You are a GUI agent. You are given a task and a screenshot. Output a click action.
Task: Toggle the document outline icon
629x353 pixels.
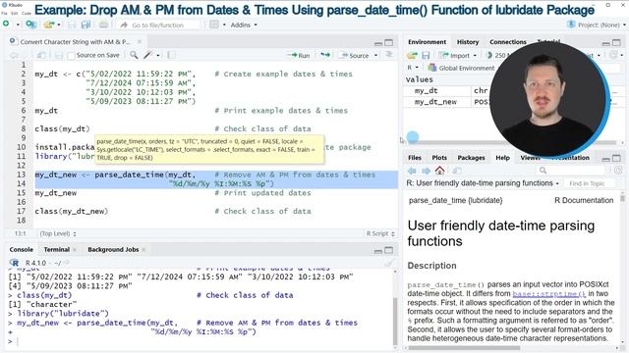click(x=389, y=55)
